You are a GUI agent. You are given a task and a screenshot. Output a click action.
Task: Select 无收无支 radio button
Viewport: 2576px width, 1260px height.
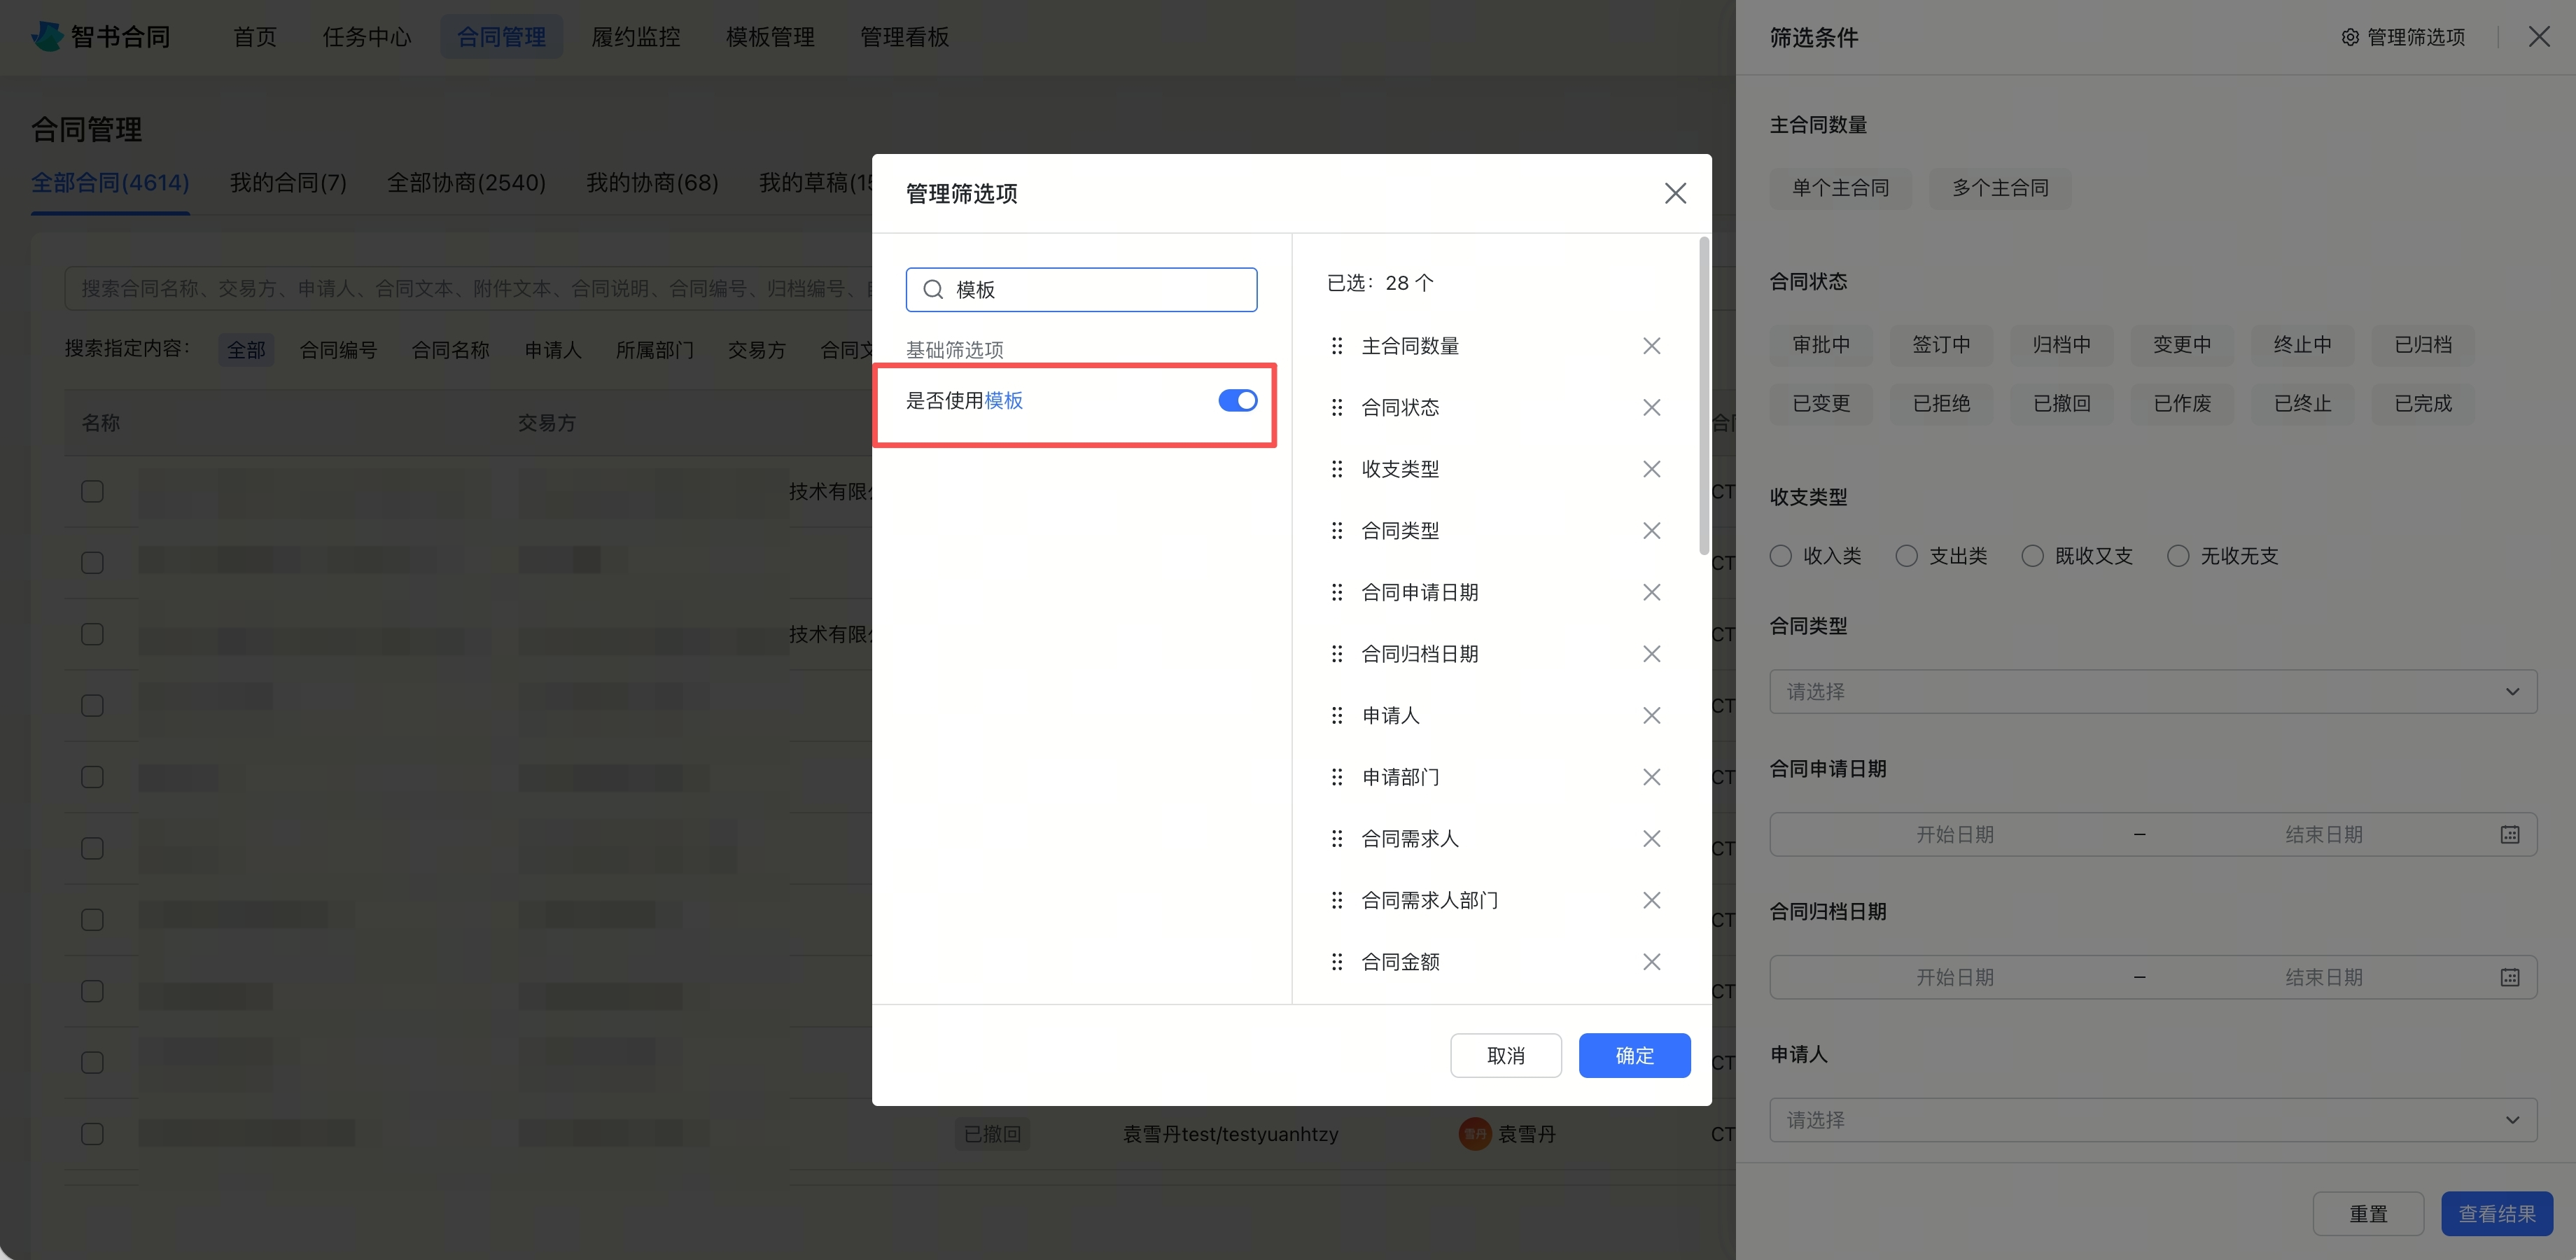[x=2178, y=556]
